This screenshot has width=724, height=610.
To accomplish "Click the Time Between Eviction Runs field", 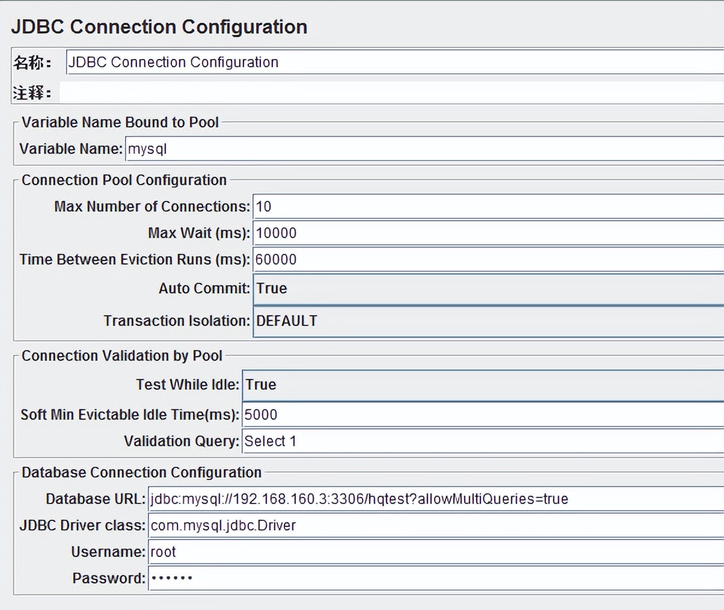I will [x=488, y=259].
